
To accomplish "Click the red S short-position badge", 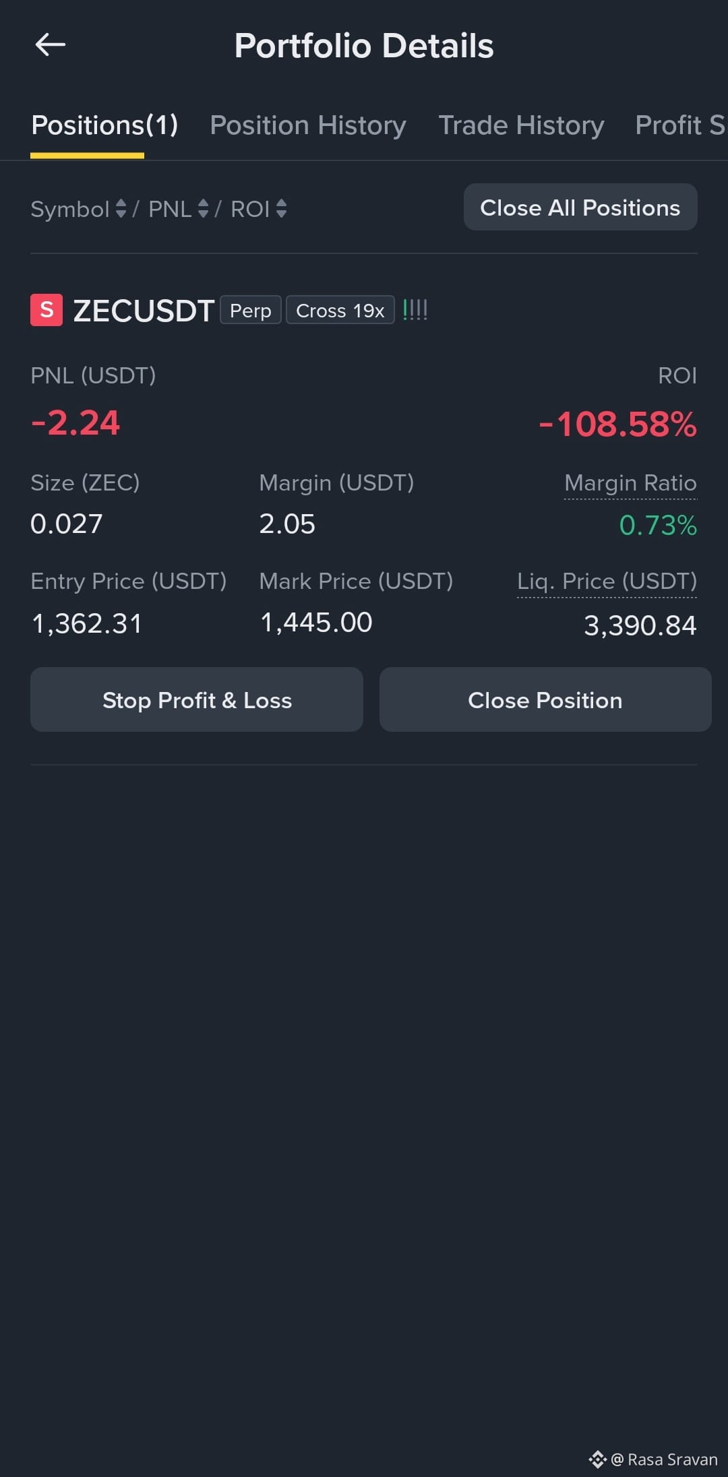I will click(47, 310).
